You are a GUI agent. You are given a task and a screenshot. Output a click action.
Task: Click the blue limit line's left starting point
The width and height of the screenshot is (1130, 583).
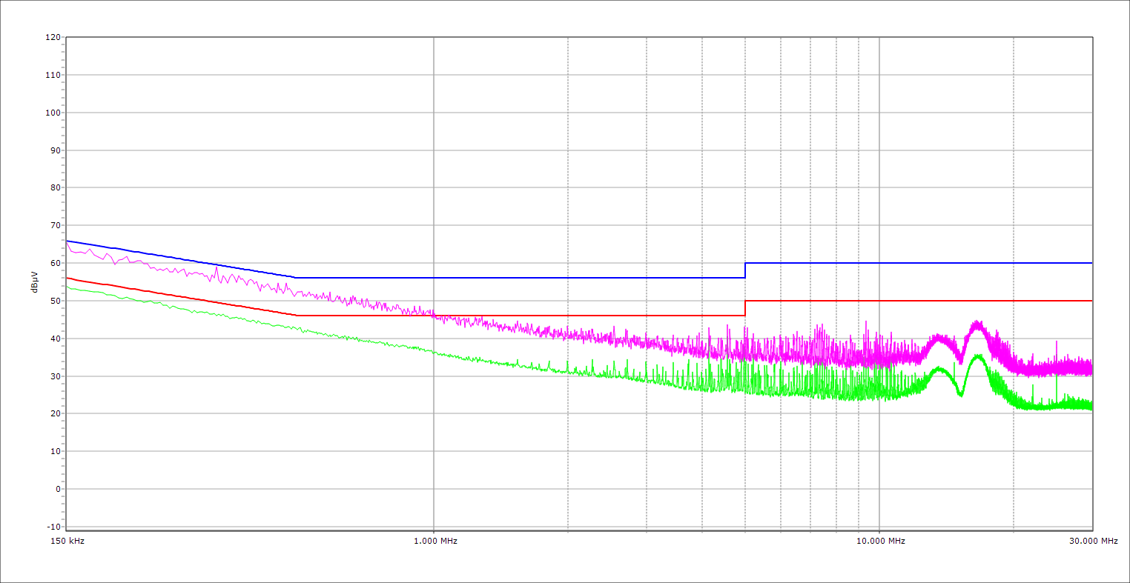click(x=67, y=241)
